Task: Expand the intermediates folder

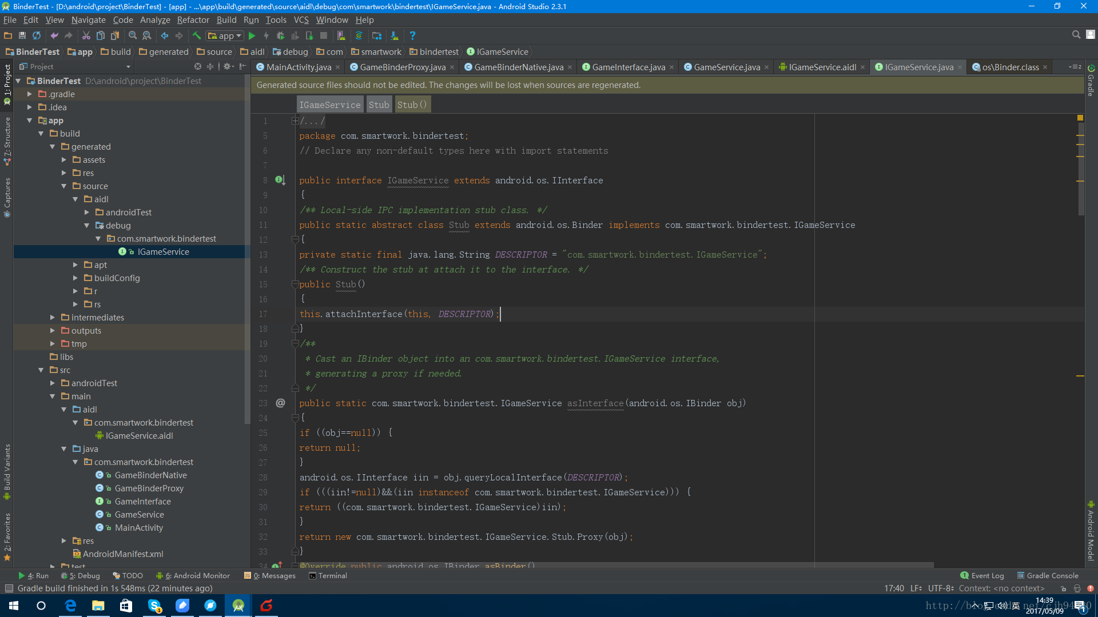Action: tap(52, 318)
